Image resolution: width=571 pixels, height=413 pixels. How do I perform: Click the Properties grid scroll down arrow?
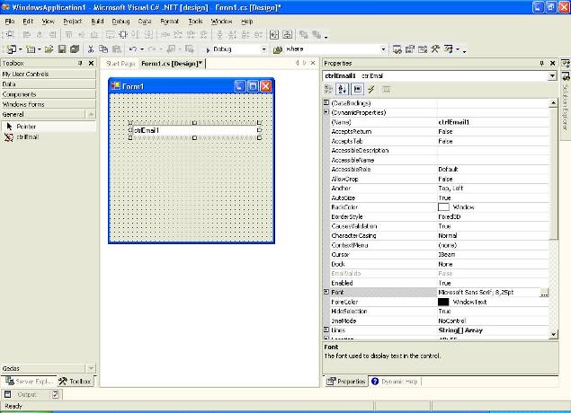(554, 334)
